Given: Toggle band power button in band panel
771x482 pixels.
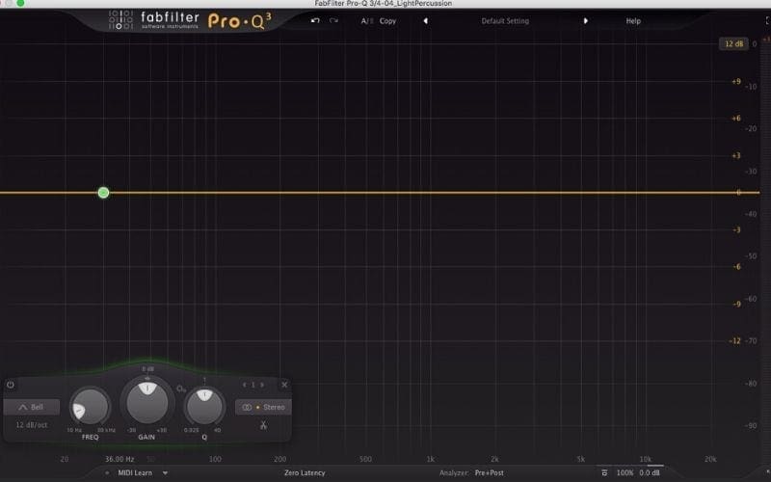Looking at the screenshot, I should 11,385.
